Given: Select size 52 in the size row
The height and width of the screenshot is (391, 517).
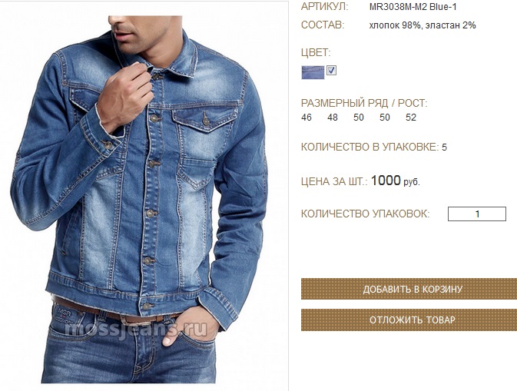Looking at the screenshot, I should pyautogui.click(x=411, y=118).
